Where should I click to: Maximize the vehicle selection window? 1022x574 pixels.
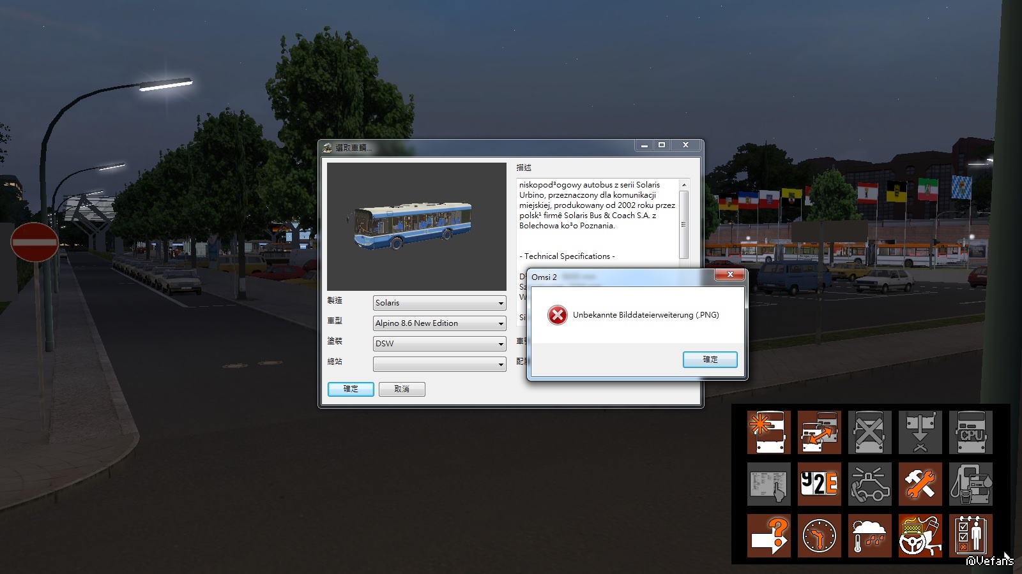pyautogui.click(x=662, y=145)
